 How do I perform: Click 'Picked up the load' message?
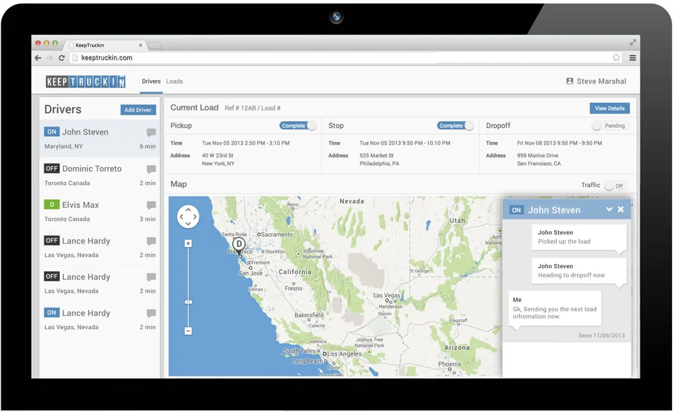[578, 238]
